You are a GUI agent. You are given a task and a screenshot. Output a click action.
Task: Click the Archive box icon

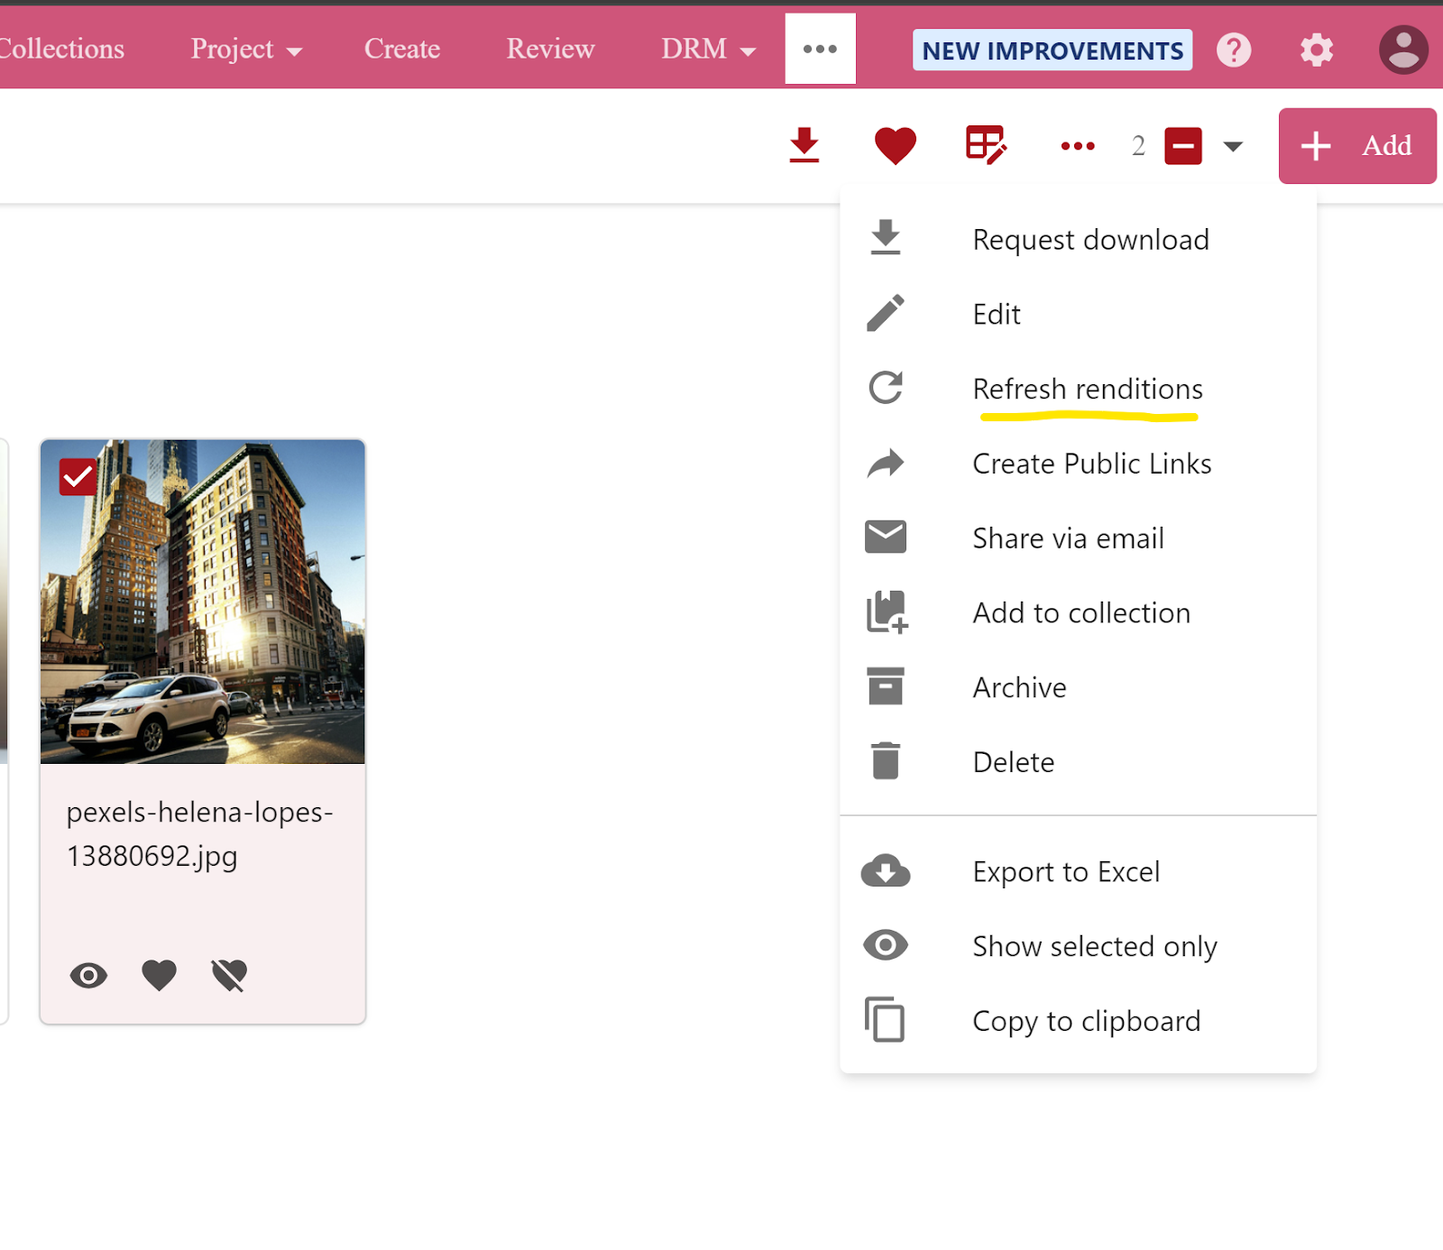tap(886, 686)
